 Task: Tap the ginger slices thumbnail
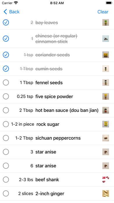[106, 193]
